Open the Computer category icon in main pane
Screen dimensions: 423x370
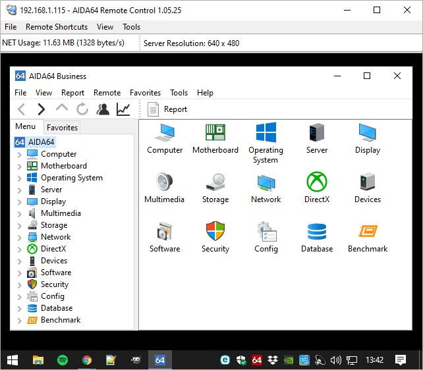click(165, 132)
